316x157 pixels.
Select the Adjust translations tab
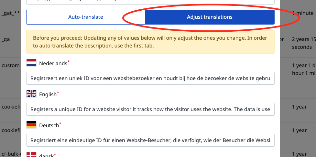pyautogui.click(x=210, y=17)
